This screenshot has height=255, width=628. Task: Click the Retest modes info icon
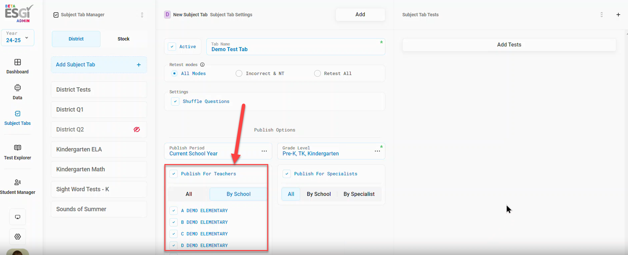tap(202, 65)
